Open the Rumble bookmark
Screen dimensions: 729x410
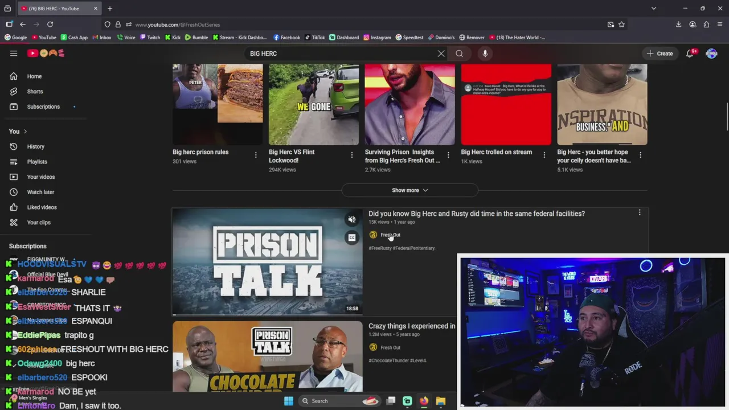(x=196, y=38)
